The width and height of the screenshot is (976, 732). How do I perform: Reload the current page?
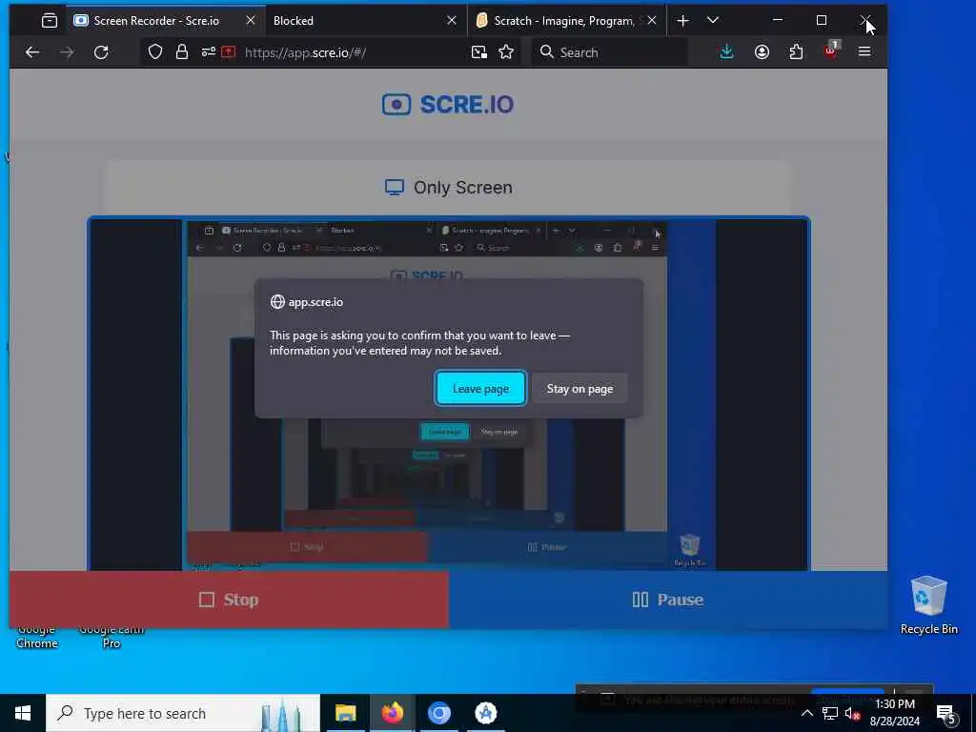[x=101, y=52]
